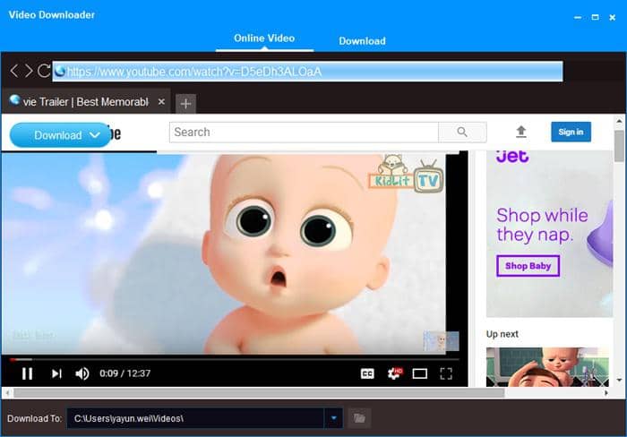Go forward using the forward arrow
627x437 pixels.
click(29, 71)
